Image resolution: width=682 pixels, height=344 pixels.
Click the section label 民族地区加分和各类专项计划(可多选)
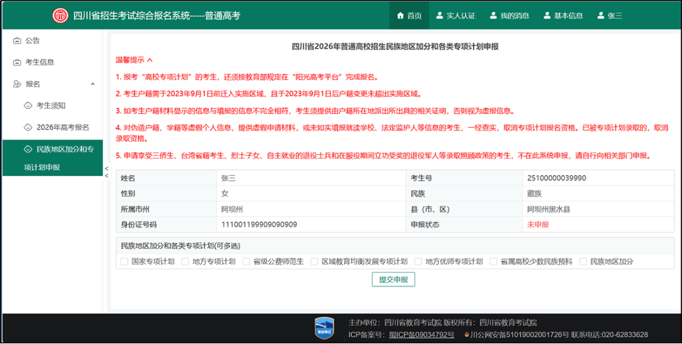pyautogui.click(x=181, y=246)
